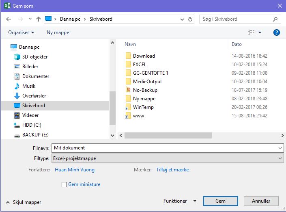
Task: Select the www shortcut item
Action: click(138, 116)
